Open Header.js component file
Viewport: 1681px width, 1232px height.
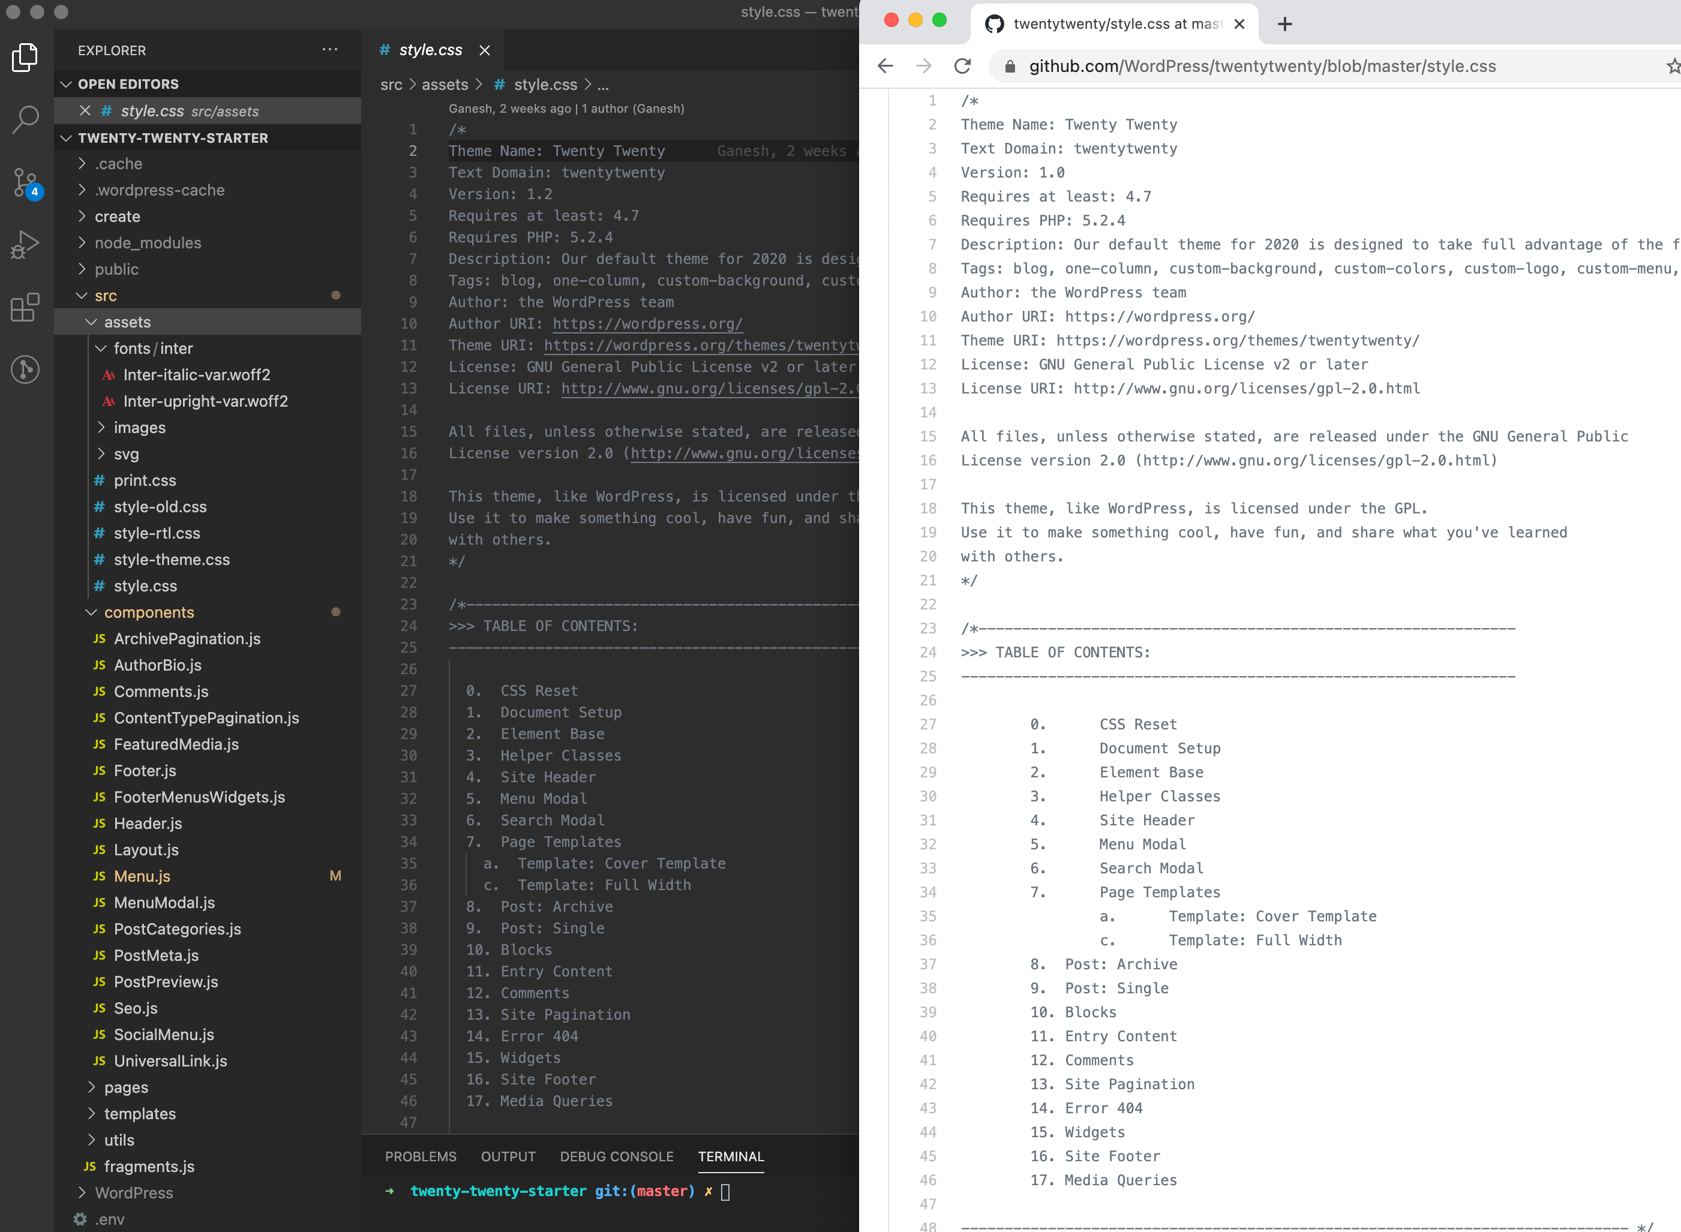point(148,824)
